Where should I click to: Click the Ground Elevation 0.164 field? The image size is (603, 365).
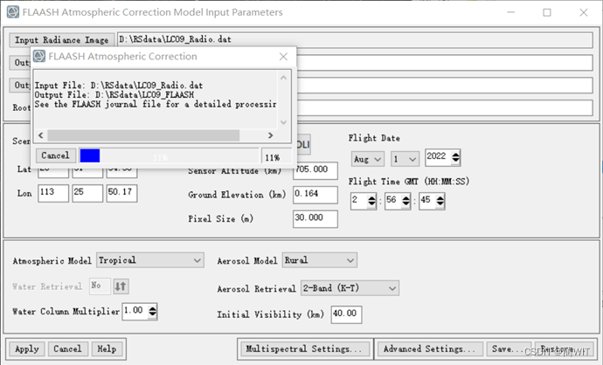pyautogui.click(x=315, y=195)
